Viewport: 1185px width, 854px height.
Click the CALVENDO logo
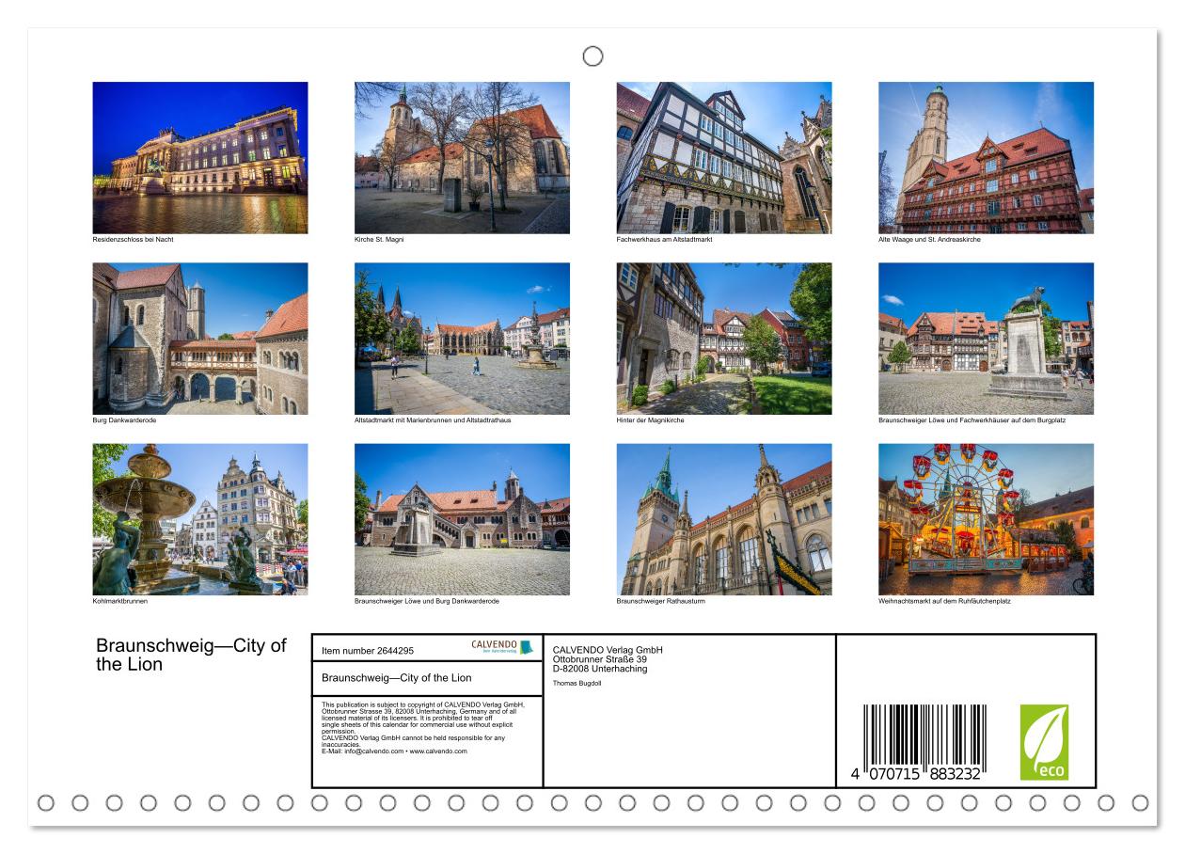(x=502, y=647)
